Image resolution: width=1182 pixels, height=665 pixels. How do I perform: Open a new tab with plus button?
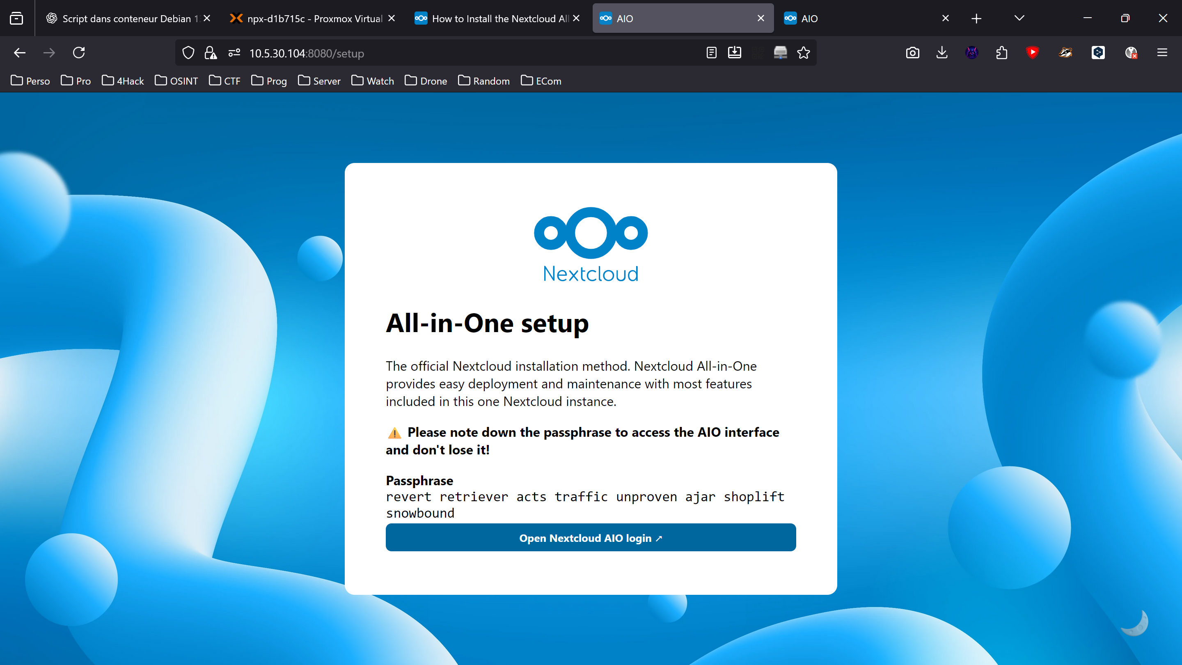[976, 18]
